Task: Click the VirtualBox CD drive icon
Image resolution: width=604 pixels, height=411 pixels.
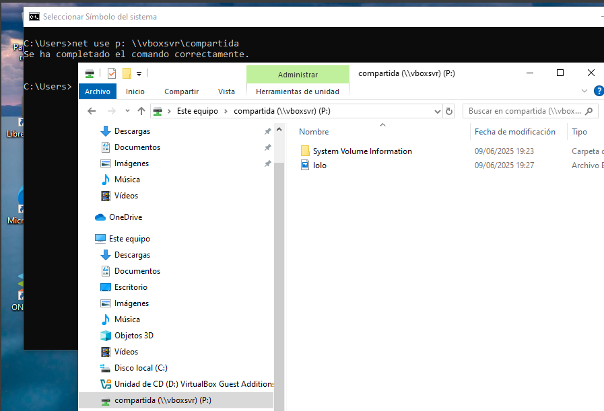Action: click(106, 385)
